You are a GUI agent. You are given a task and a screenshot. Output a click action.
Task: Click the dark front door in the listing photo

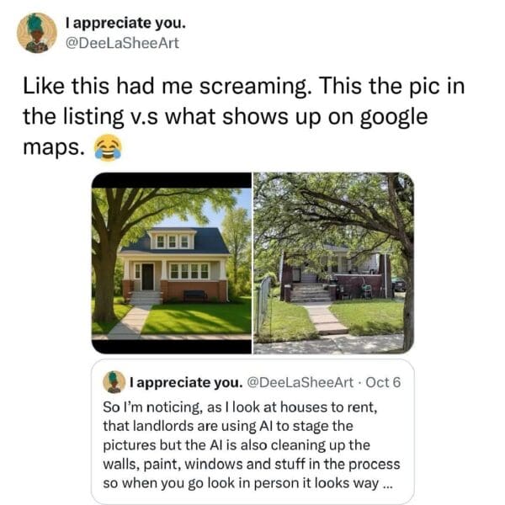tap(148, 277)
